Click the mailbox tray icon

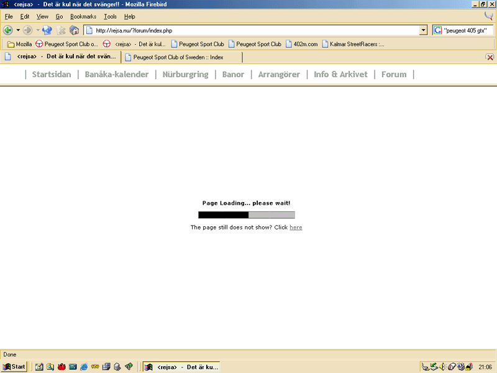pos(469,367)
